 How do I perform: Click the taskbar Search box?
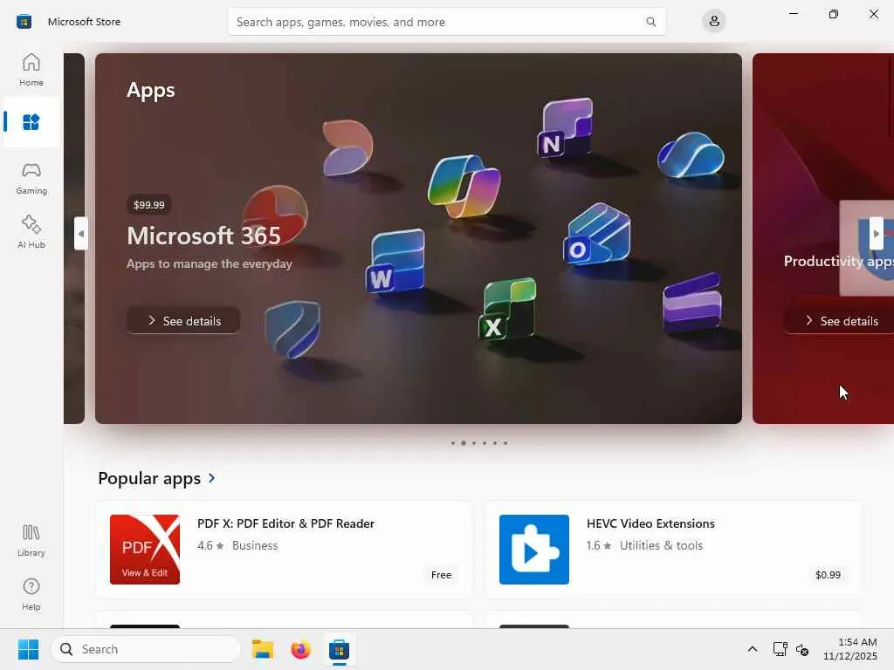(x=146, y=649)
